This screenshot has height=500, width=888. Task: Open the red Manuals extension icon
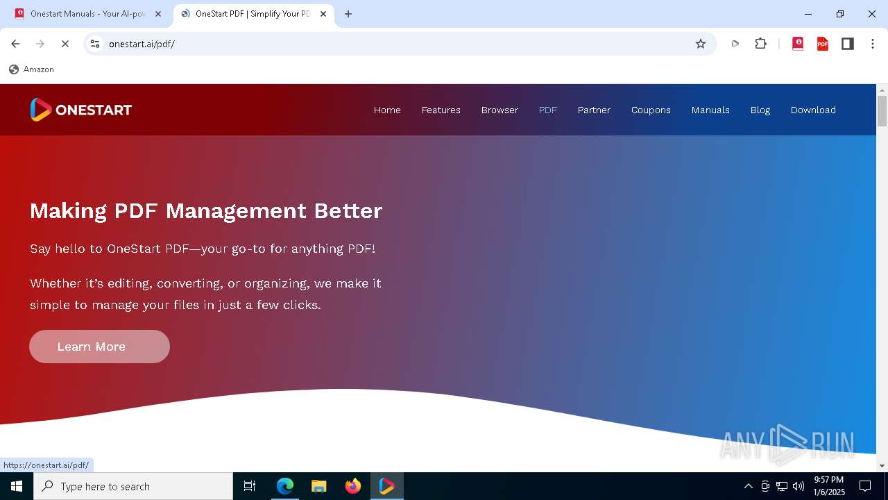coord(798,44)
